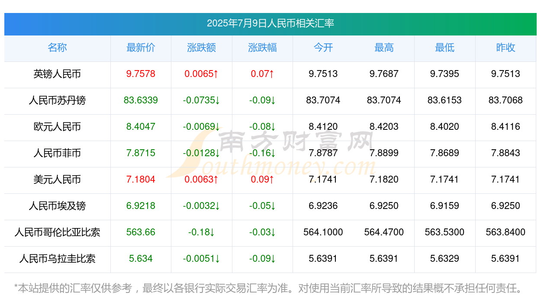
Task: Click the previous close 83.7068
Action: (506, 100)
